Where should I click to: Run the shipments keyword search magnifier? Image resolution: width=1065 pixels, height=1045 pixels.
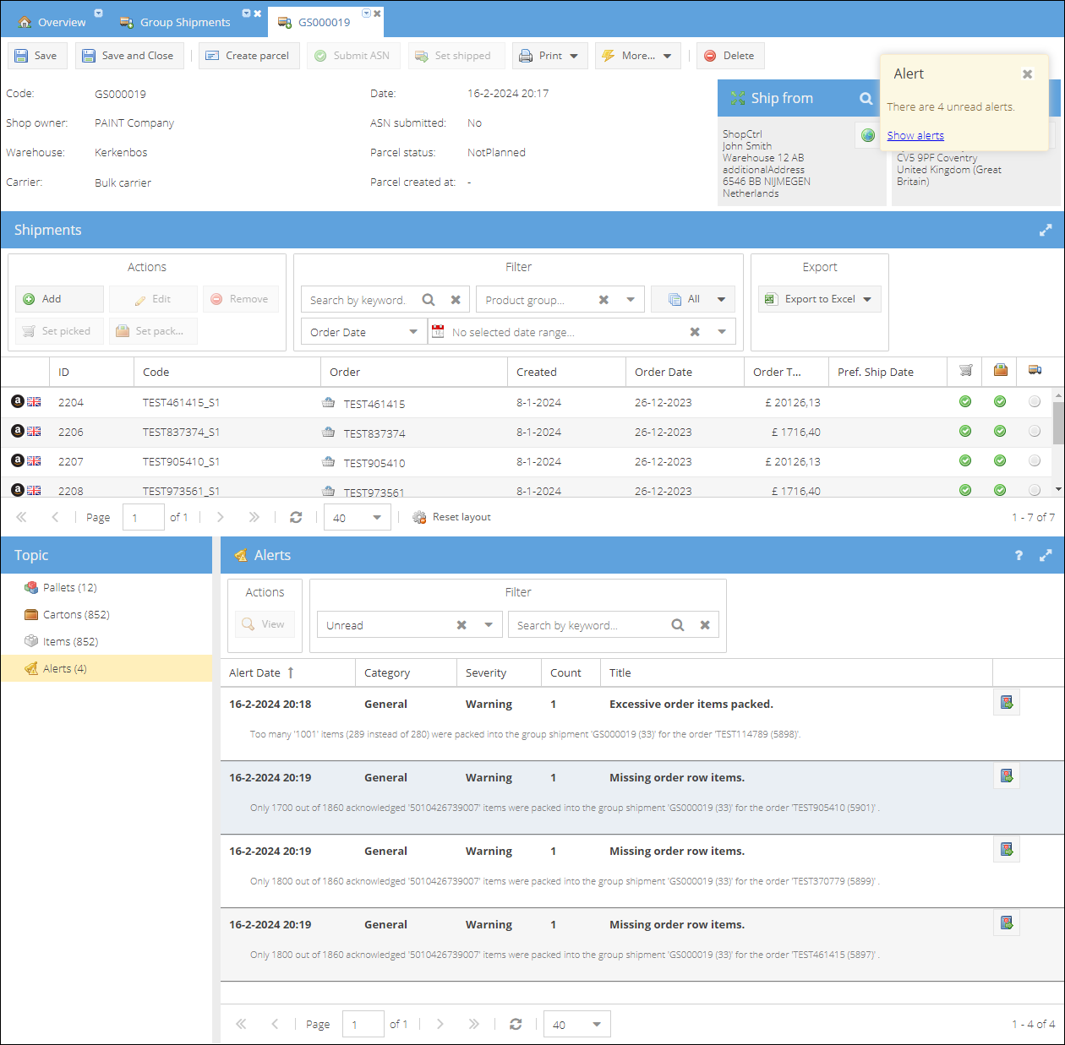(x=429, y=300)
